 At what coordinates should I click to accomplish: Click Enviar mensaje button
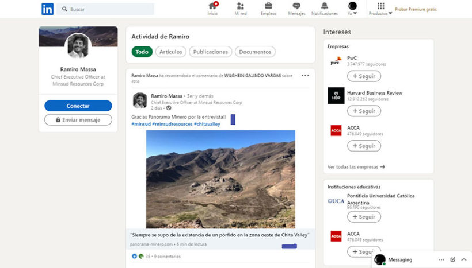(78, 120)
